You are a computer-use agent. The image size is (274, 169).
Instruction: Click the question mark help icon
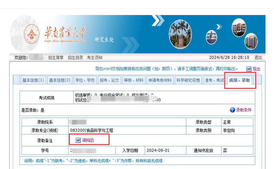(x=232, y=110)
